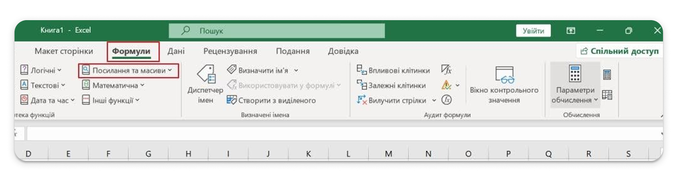Expand the Вилучити стрілки dropdown arrow
The width and height of the screenshot is (678, 181).
[434, 100]
